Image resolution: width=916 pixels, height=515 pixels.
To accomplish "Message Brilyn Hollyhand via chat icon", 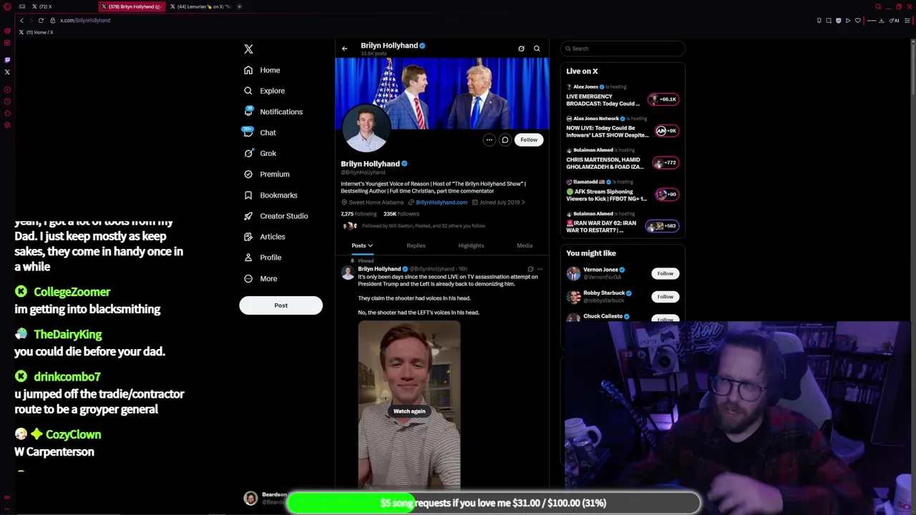I will coord(505,140).
